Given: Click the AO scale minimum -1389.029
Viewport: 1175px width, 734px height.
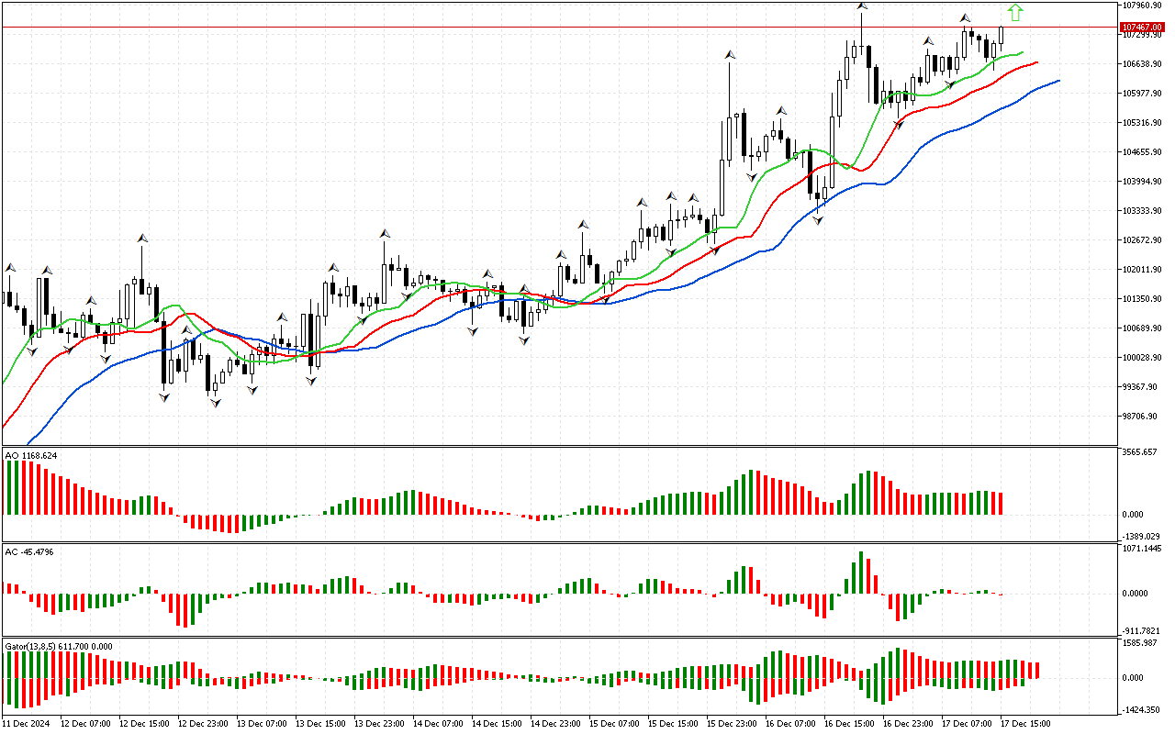Looking at the screenshot, I should coord(1142,535).
